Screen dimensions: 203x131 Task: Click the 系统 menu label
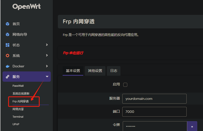click(16, 56)
